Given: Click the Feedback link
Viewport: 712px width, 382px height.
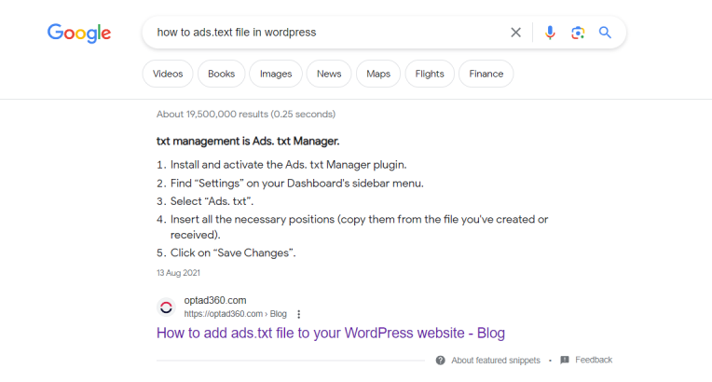Looking at the screenshot, I should 594,360.
